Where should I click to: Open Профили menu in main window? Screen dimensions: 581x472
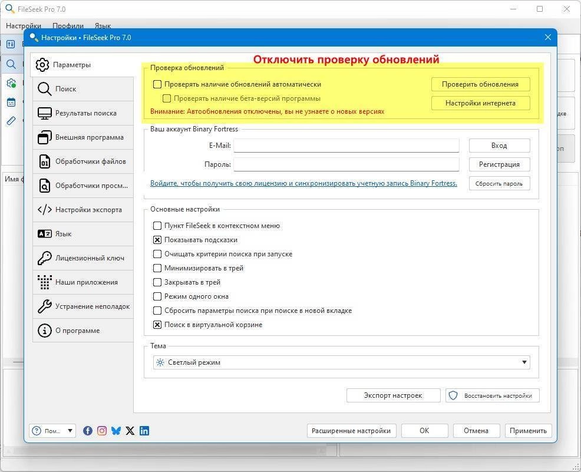click(x=68, y=26)
